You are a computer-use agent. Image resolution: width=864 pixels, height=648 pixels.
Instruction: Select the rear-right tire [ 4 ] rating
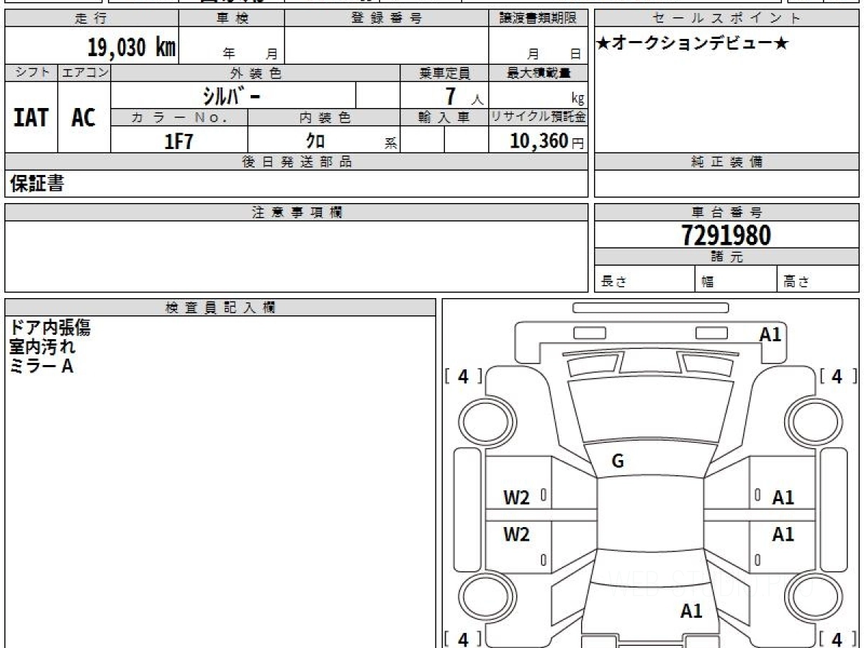pyautogui.click(x=838, y=639)
